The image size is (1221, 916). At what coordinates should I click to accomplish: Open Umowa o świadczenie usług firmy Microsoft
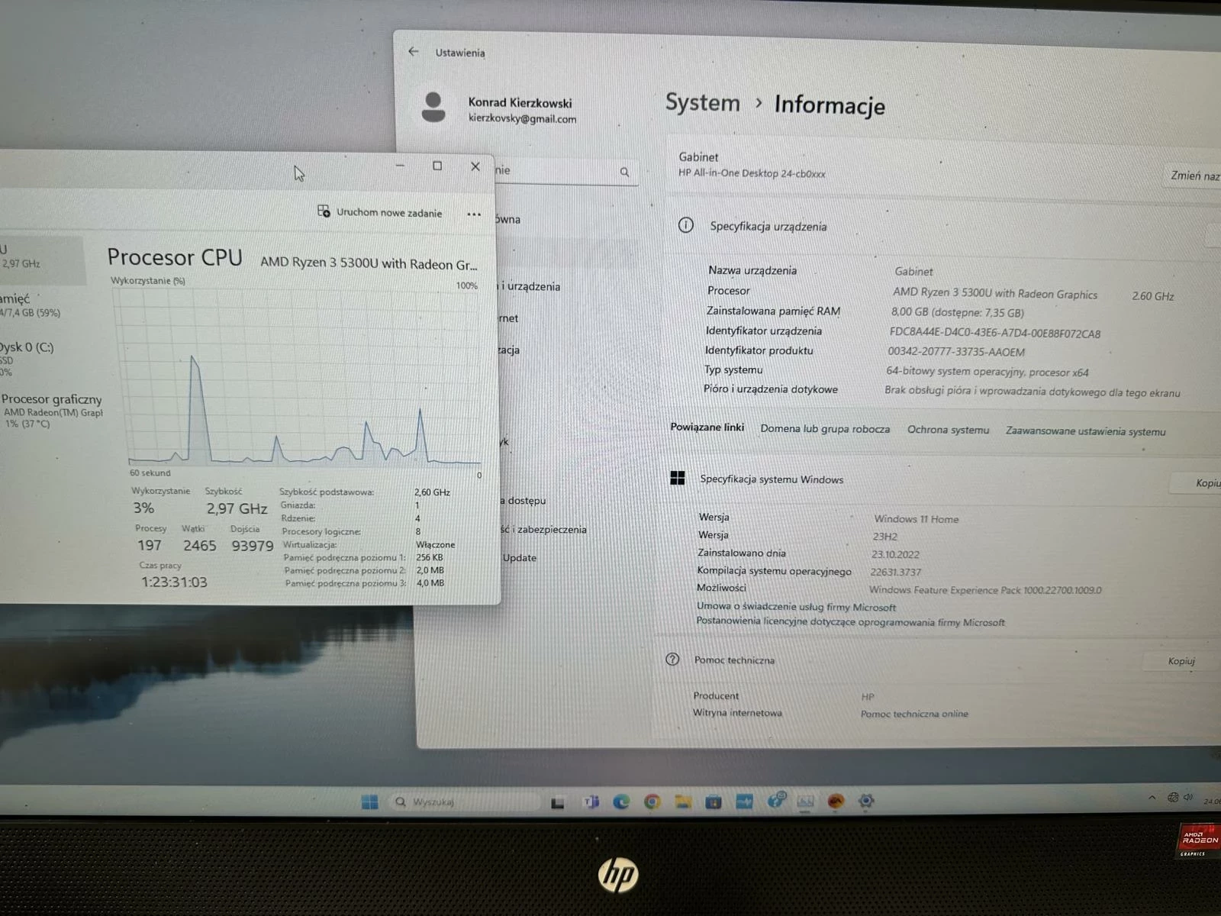tap(796, 607)
